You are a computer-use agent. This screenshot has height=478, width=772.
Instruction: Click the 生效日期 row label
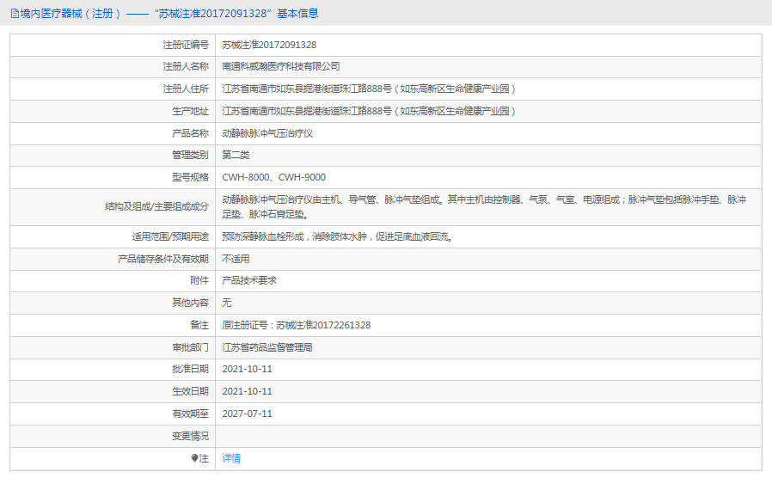click(190, 391)
